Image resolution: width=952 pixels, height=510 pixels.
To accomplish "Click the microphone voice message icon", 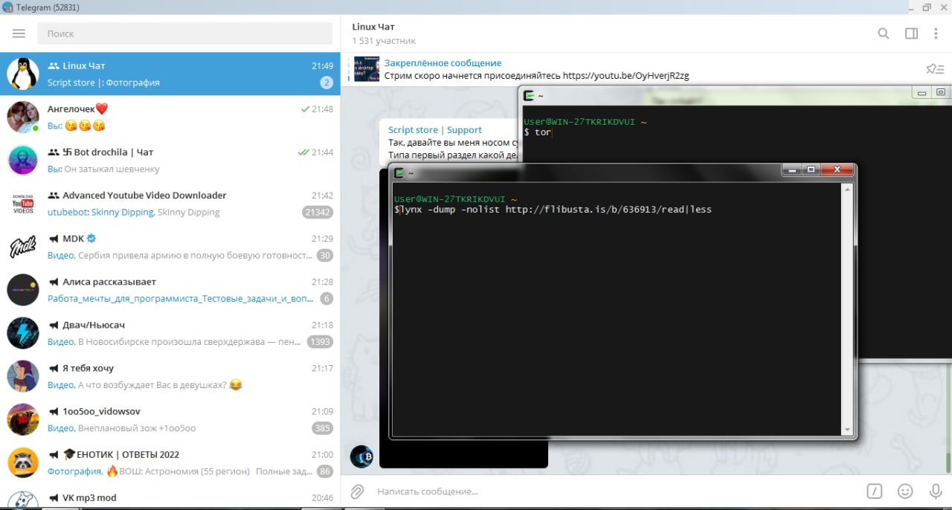I will pos(936,491).
